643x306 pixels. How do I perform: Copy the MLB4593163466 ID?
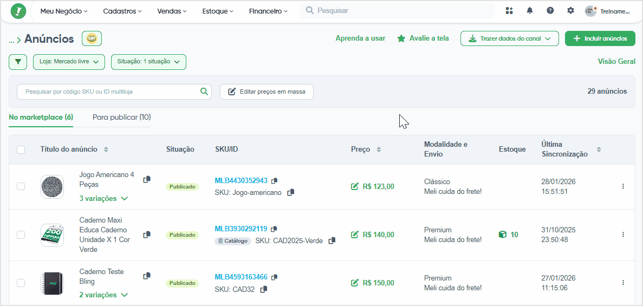(x=275, y=277)
